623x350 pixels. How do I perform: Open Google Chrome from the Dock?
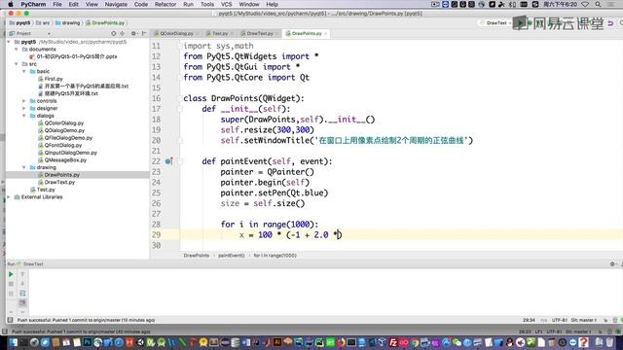(415, 342)
